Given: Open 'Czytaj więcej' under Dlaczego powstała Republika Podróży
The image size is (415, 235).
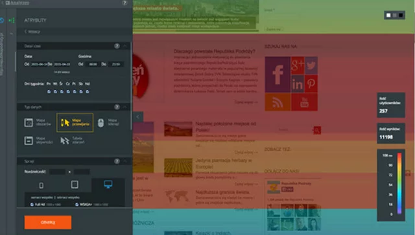Looking at the screenshot, I should [x=246, y=102].
